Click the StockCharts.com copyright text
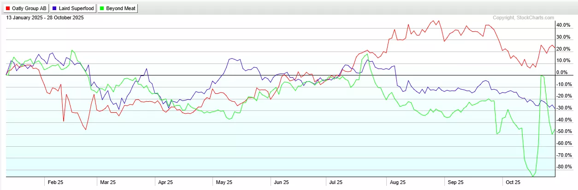The width and height of the screenshot is (578, 190). [x=523, y=18]
